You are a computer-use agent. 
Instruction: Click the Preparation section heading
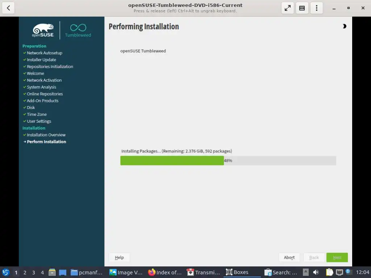tap(34, 46)
